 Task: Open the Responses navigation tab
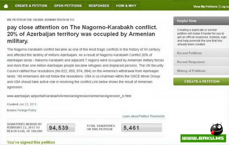pyautogui.click(x=99, y=6)
